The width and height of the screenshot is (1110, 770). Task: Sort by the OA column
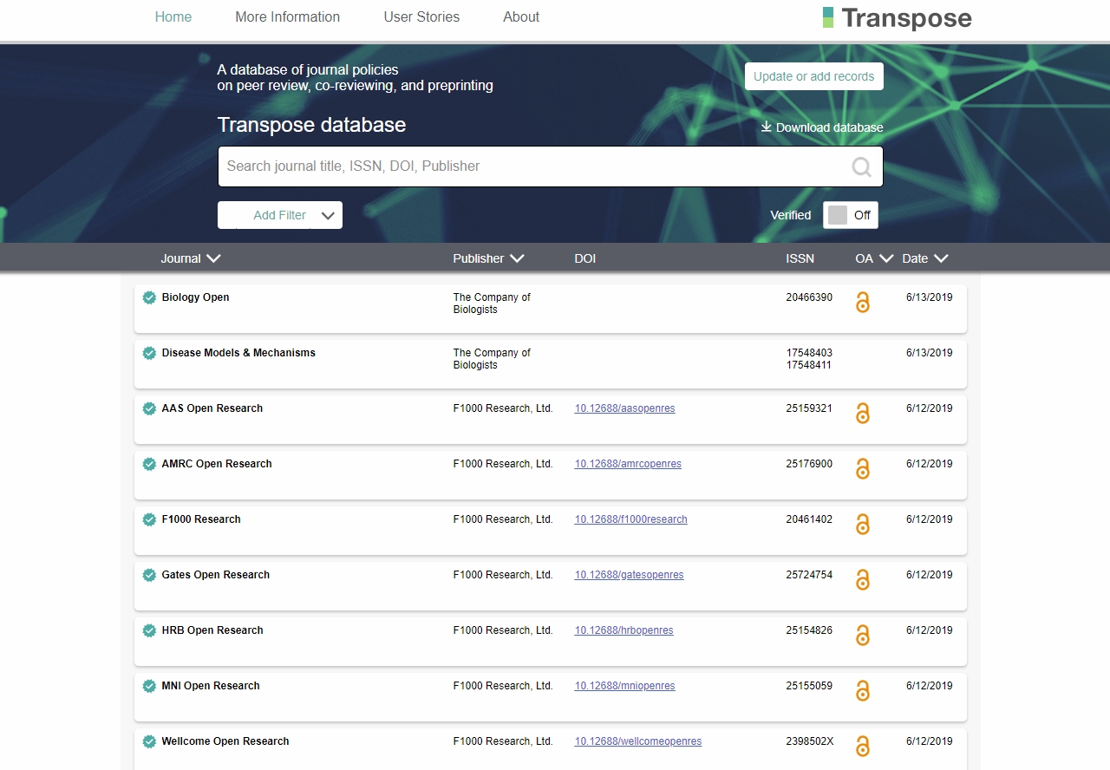[874, 258]
